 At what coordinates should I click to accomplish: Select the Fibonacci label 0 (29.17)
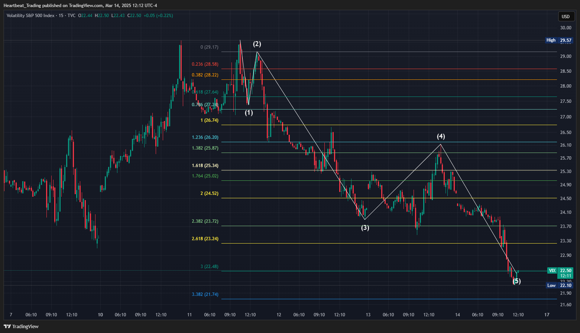pos(209,47)
